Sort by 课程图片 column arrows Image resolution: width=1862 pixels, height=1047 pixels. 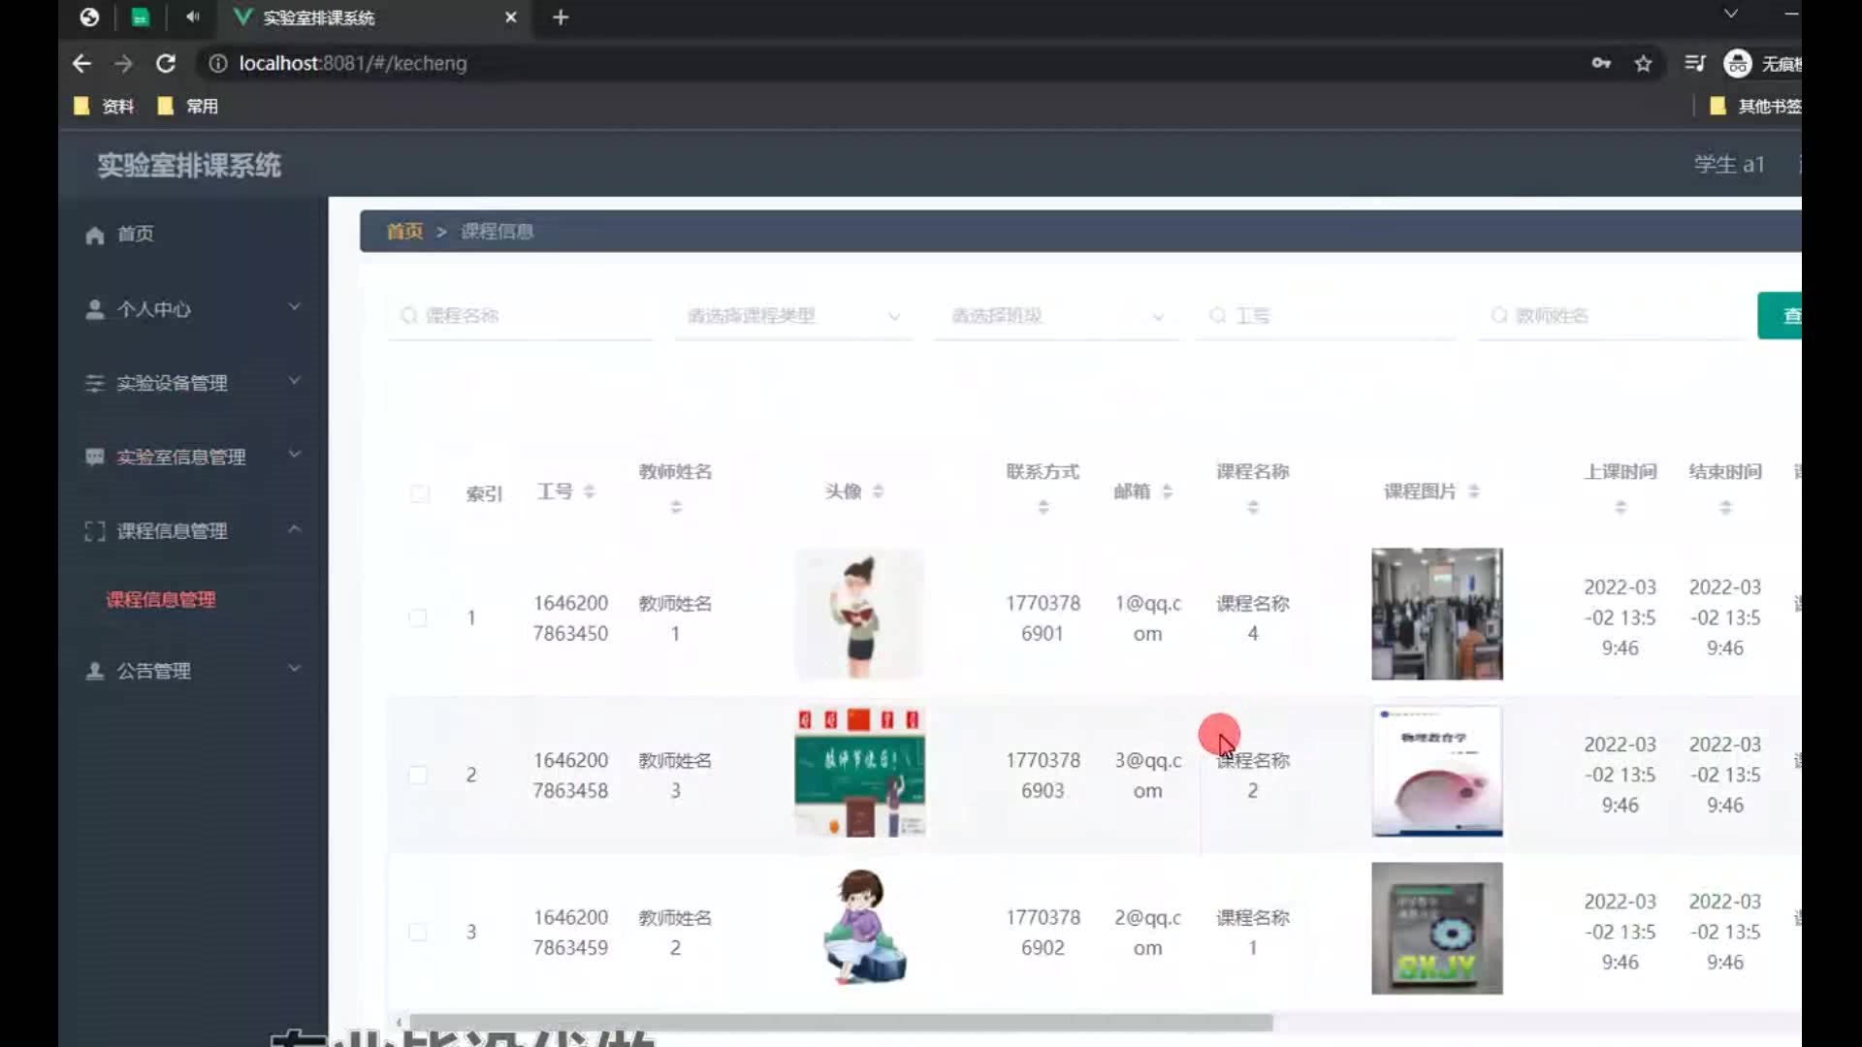click(1473, 492)
